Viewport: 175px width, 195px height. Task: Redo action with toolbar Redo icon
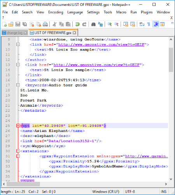point(84,24)
